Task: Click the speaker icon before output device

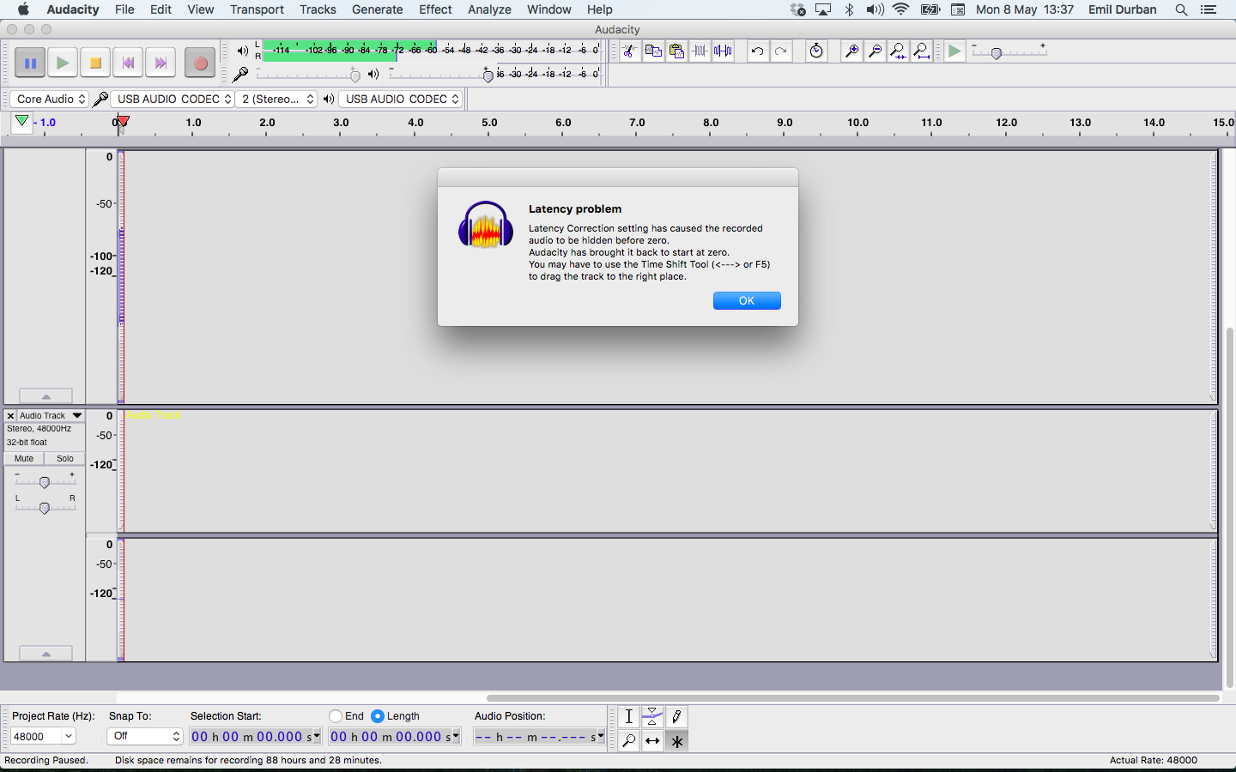Action: pos(329,100)
